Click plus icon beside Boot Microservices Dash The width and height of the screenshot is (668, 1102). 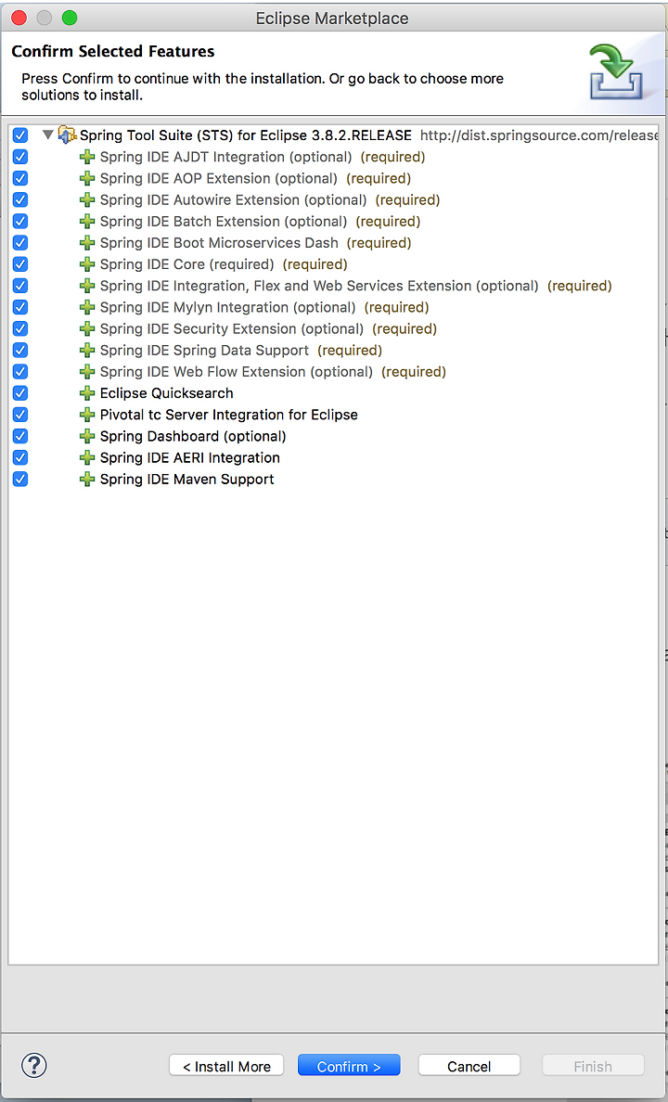coord(87,242)
